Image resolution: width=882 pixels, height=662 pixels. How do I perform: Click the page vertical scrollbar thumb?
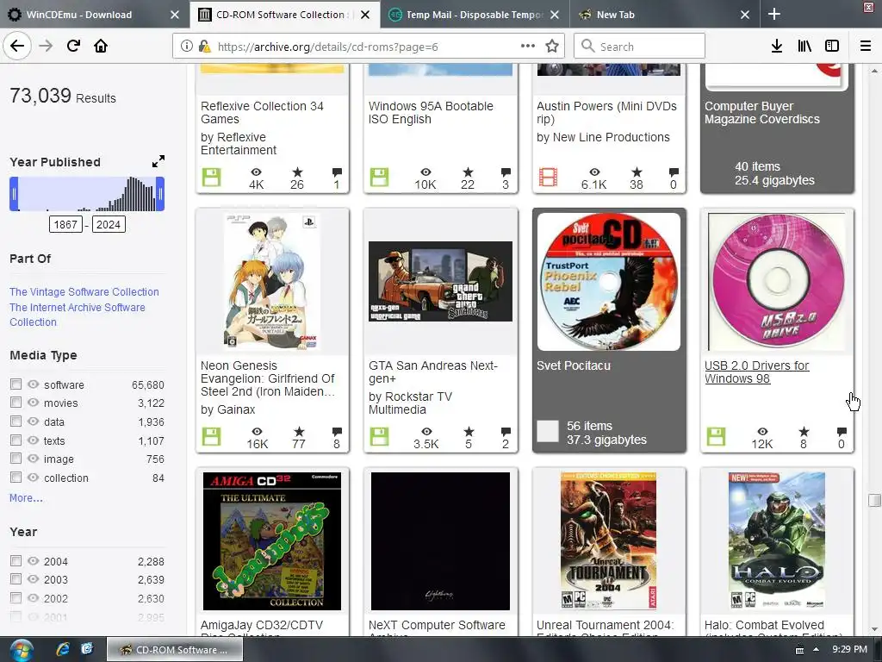tap(874, 500)
